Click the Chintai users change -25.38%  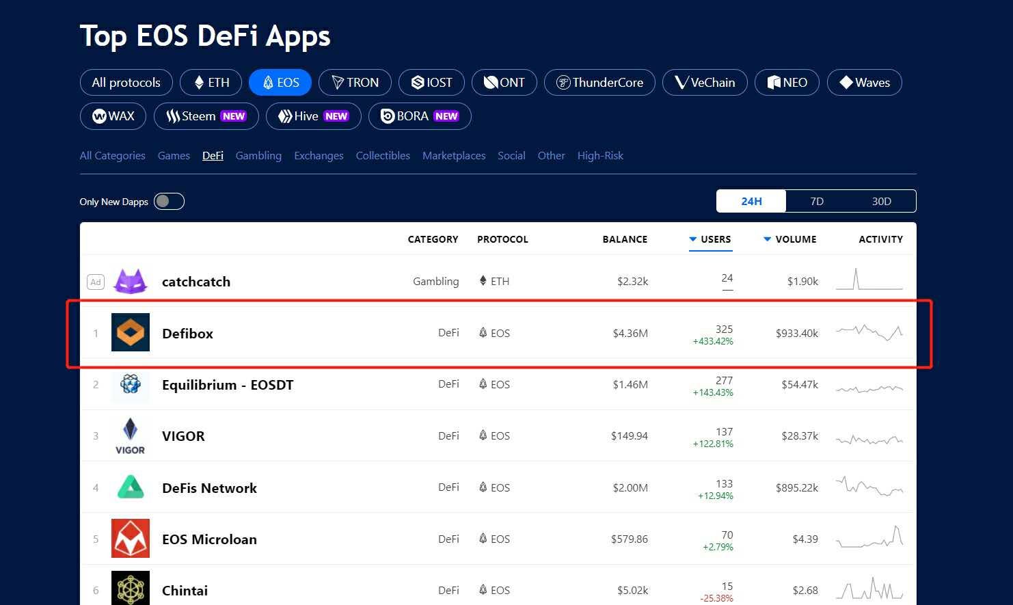click(716, 598)
